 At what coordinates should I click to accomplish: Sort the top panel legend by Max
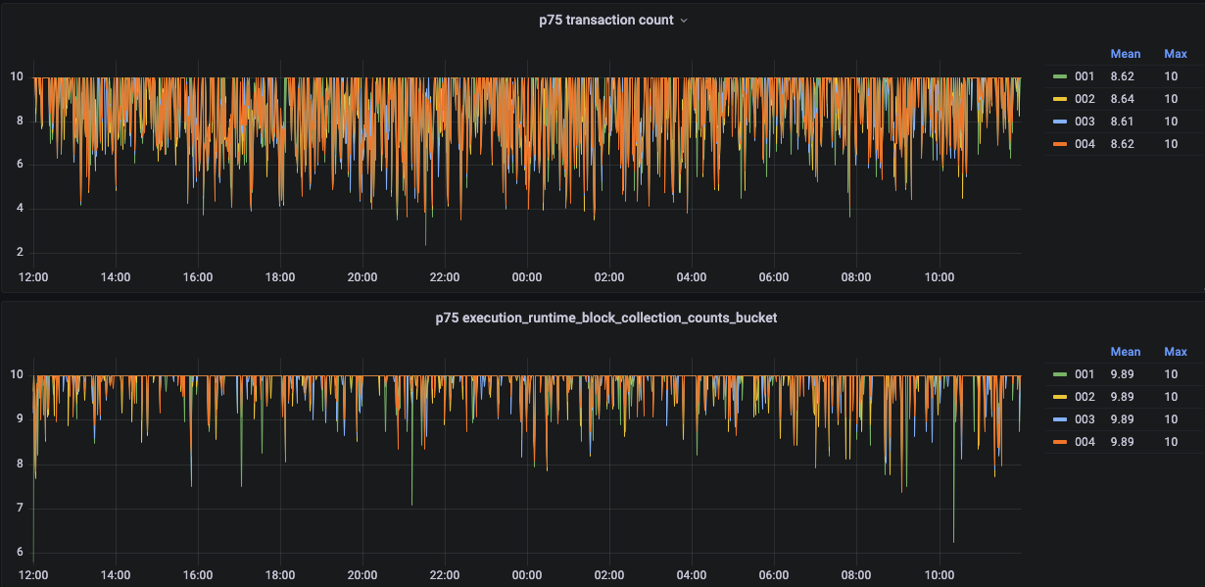tap(1174, 53)
